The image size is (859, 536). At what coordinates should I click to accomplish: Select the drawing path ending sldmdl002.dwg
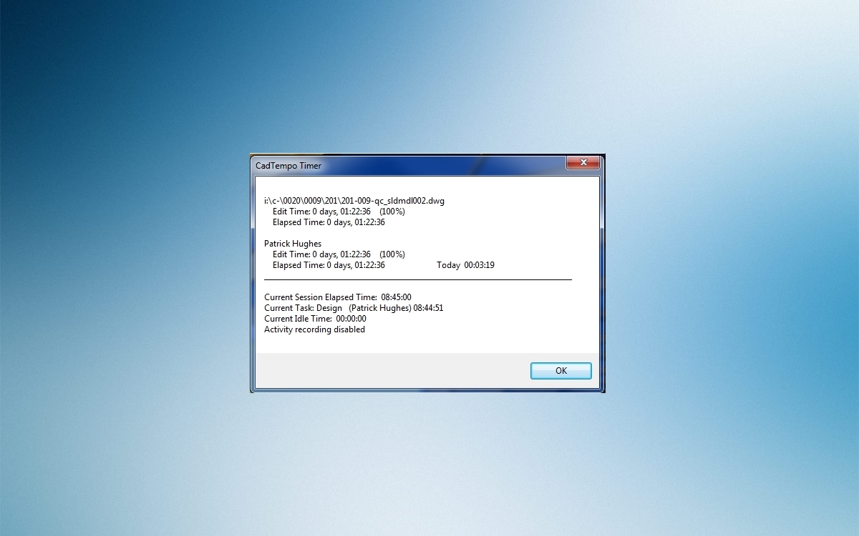coord(354,201)
